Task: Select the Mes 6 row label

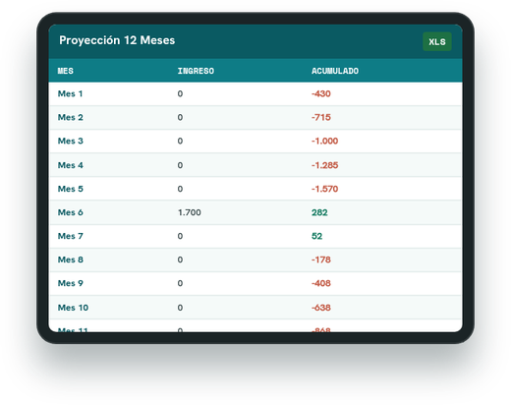Action: pyautogui.click(x=71, y=212)
